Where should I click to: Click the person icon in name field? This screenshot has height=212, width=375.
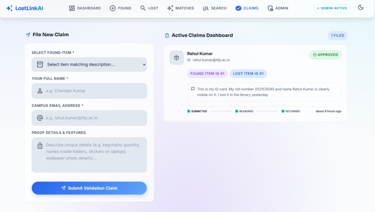(40, 91)
